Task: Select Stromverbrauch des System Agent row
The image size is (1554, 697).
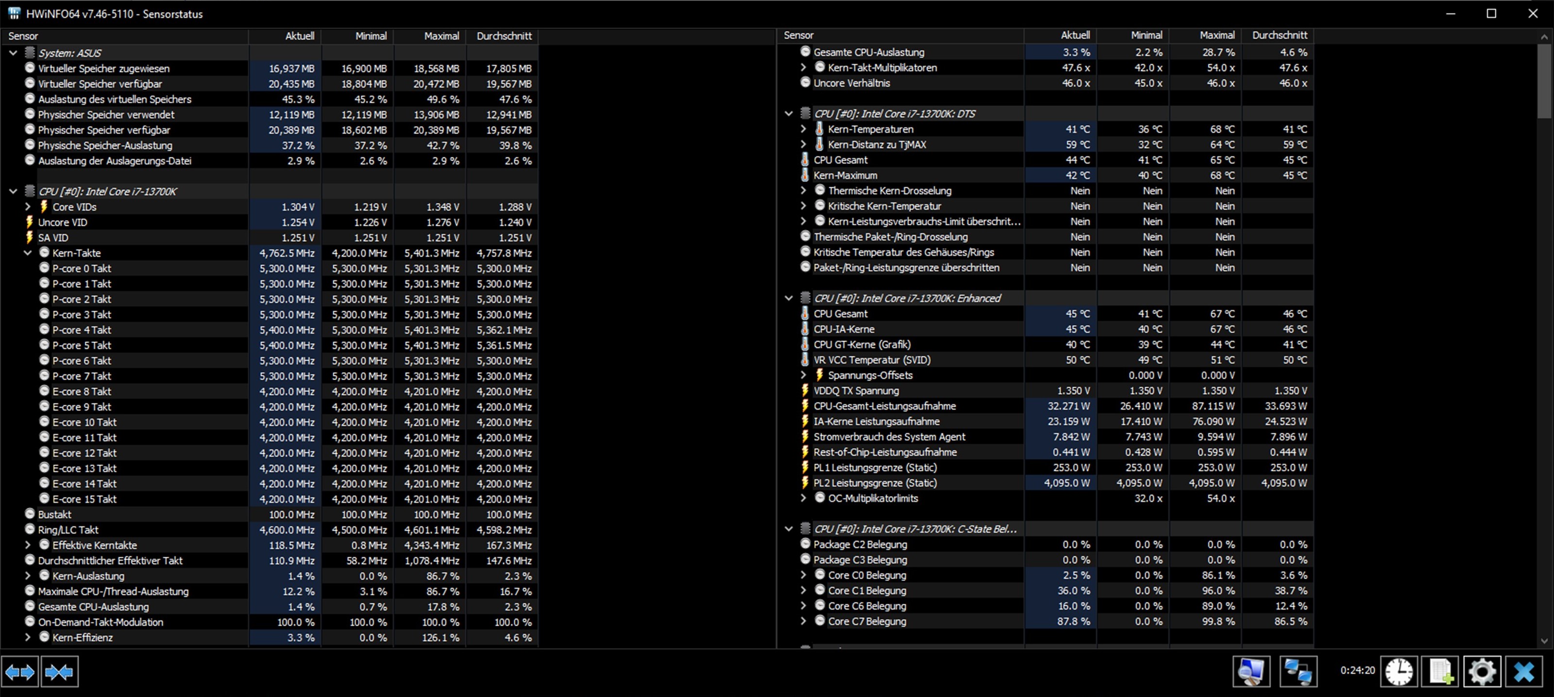Action: 1046,436
